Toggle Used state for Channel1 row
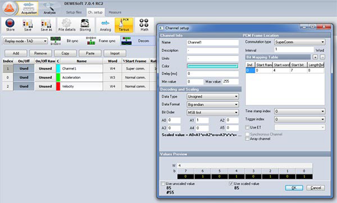 pos(24,68)
